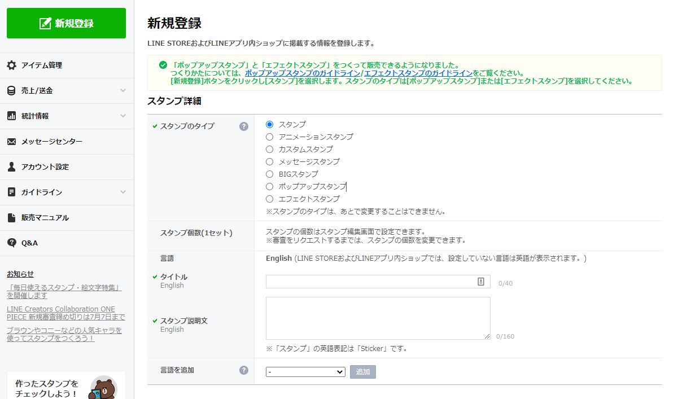Open お知らせ heading link
This screenshot has height=399, width=674.
(x=20, y=274)
